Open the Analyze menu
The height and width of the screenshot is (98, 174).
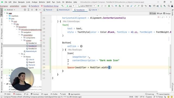[35, 2]
